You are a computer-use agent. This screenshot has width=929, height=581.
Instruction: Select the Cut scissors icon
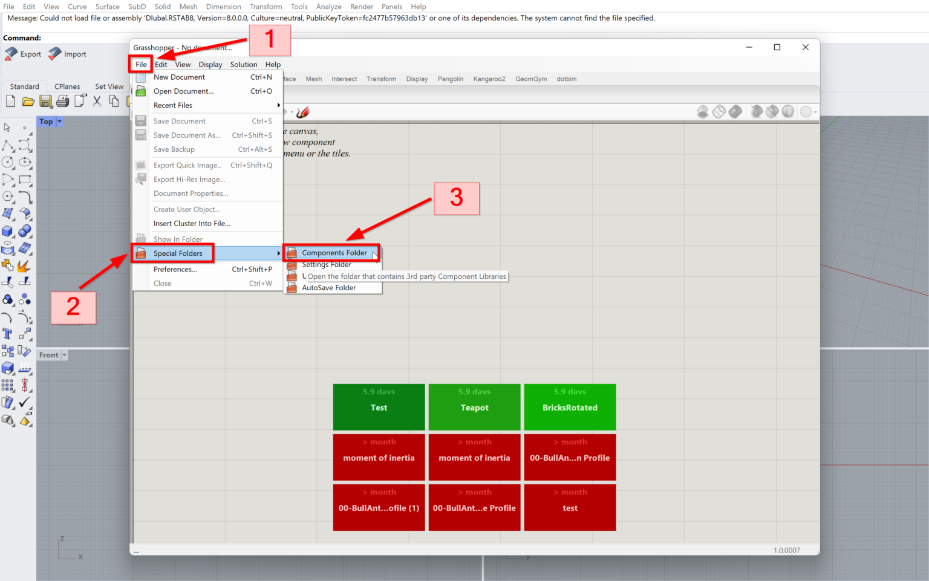(97, 101)
